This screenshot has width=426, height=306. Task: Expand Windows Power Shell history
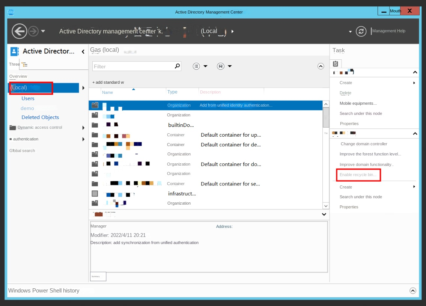(x=413, y=291)
